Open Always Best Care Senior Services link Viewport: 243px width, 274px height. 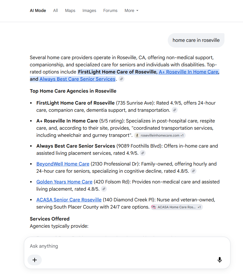click(77, 79)
